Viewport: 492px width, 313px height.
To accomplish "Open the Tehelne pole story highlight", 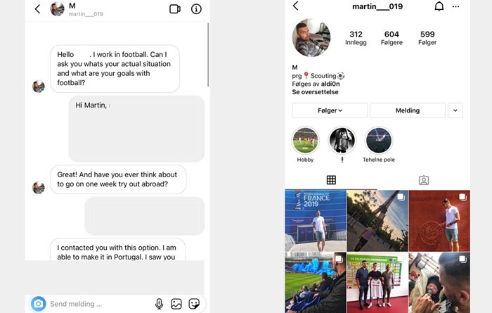I will click(x=378, y=141).
